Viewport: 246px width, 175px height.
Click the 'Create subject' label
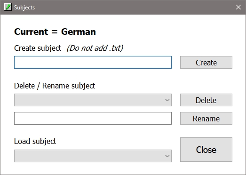pyautogui.click(x=38, y=48)
